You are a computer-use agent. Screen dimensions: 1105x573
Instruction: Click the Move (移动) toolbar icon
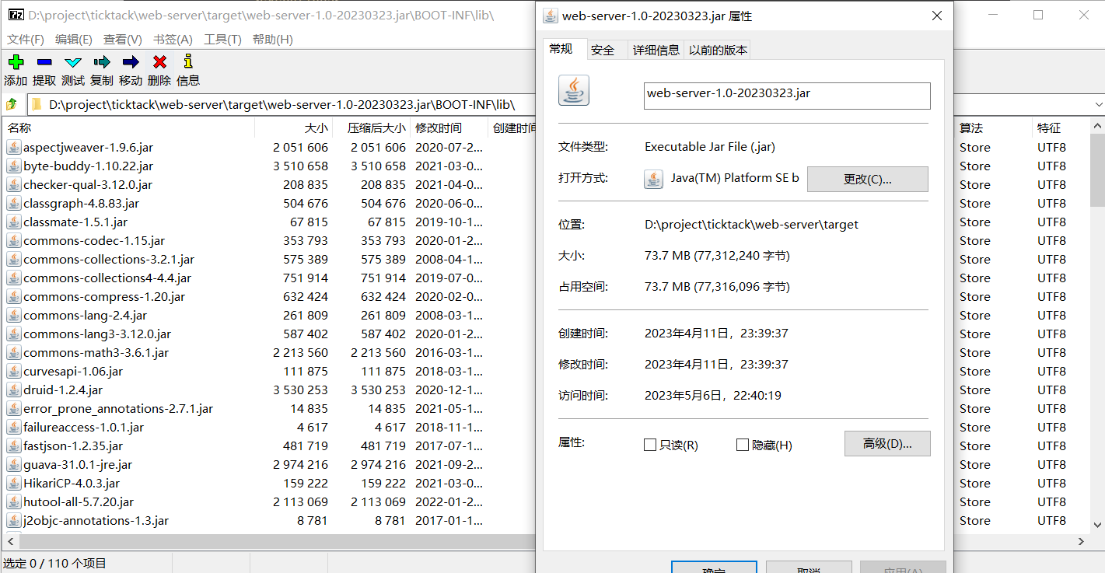coord(131,62)
